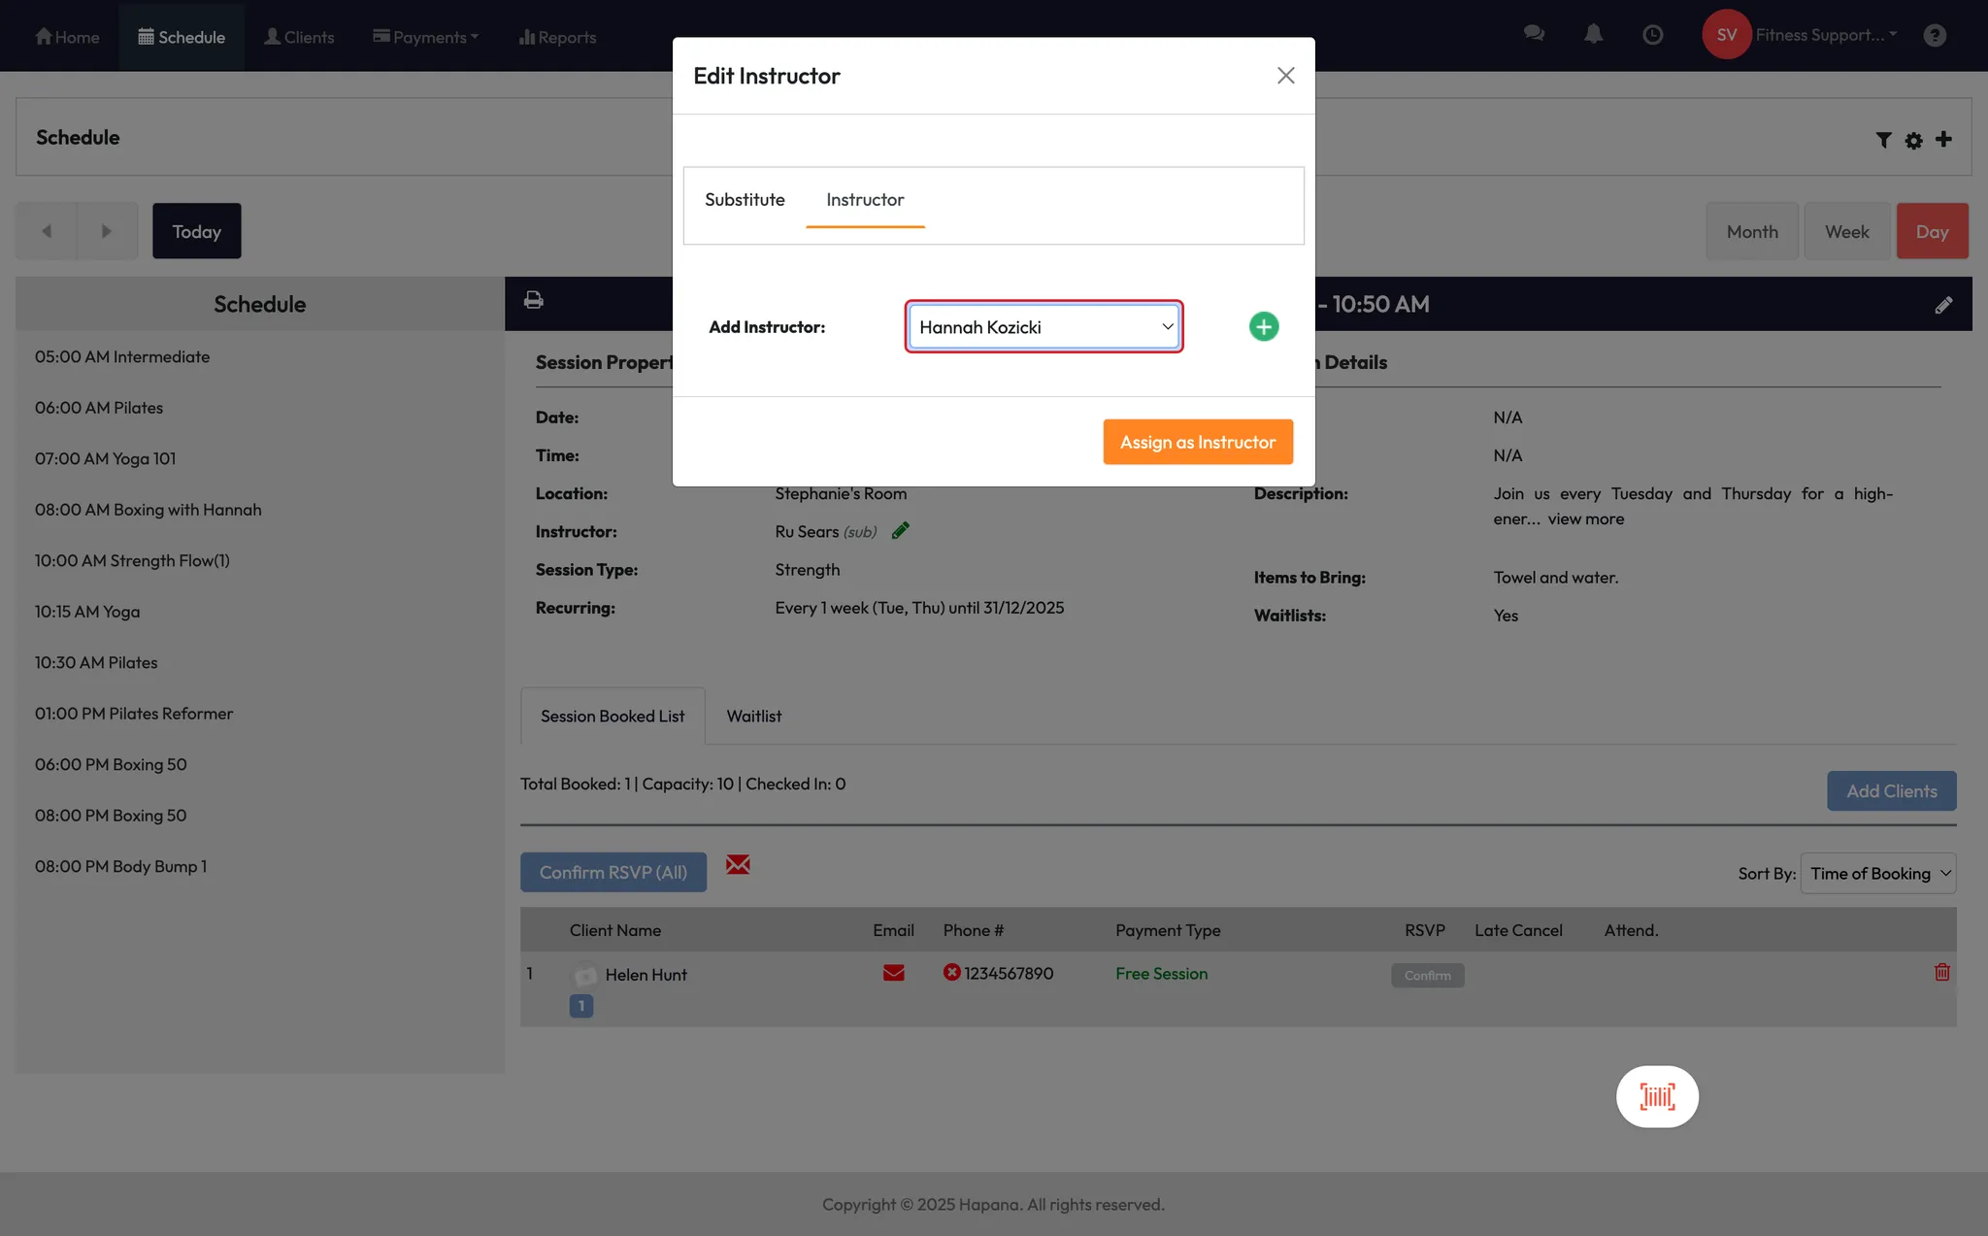1988x1236 pixels.
Task: Switch to the Substitute tab
Action: tap(745, 199)
